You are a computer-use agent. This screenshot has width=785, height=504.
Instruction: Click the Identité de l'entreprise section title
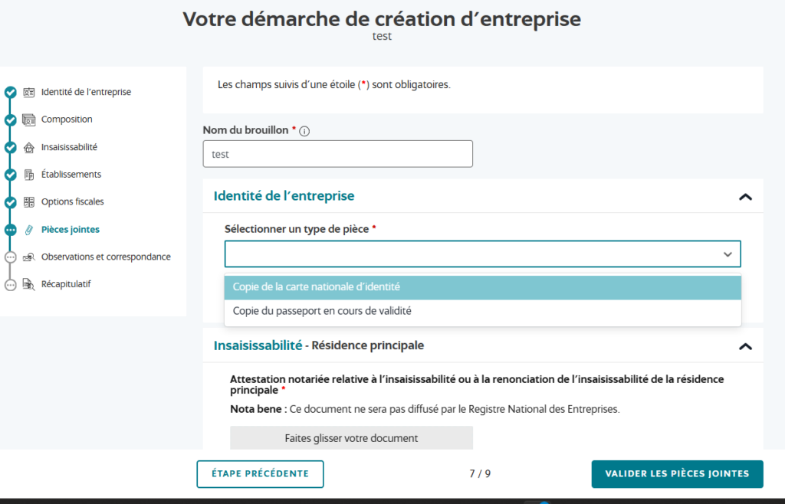284,196
